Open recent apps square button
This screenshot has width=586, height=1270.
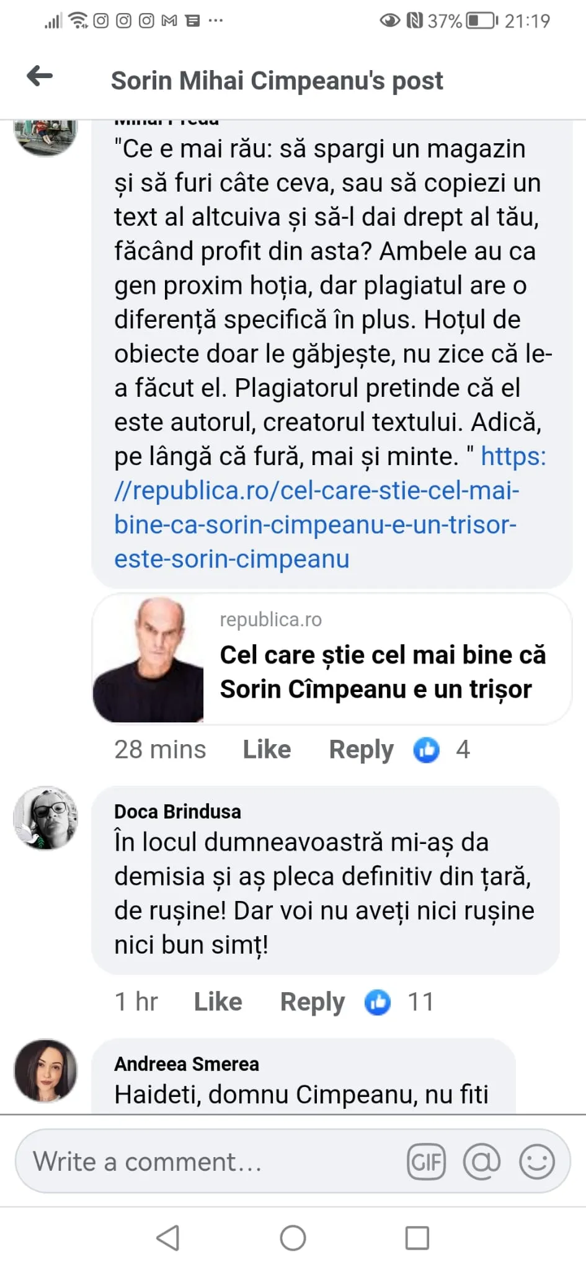click(x=417, y=1238)
